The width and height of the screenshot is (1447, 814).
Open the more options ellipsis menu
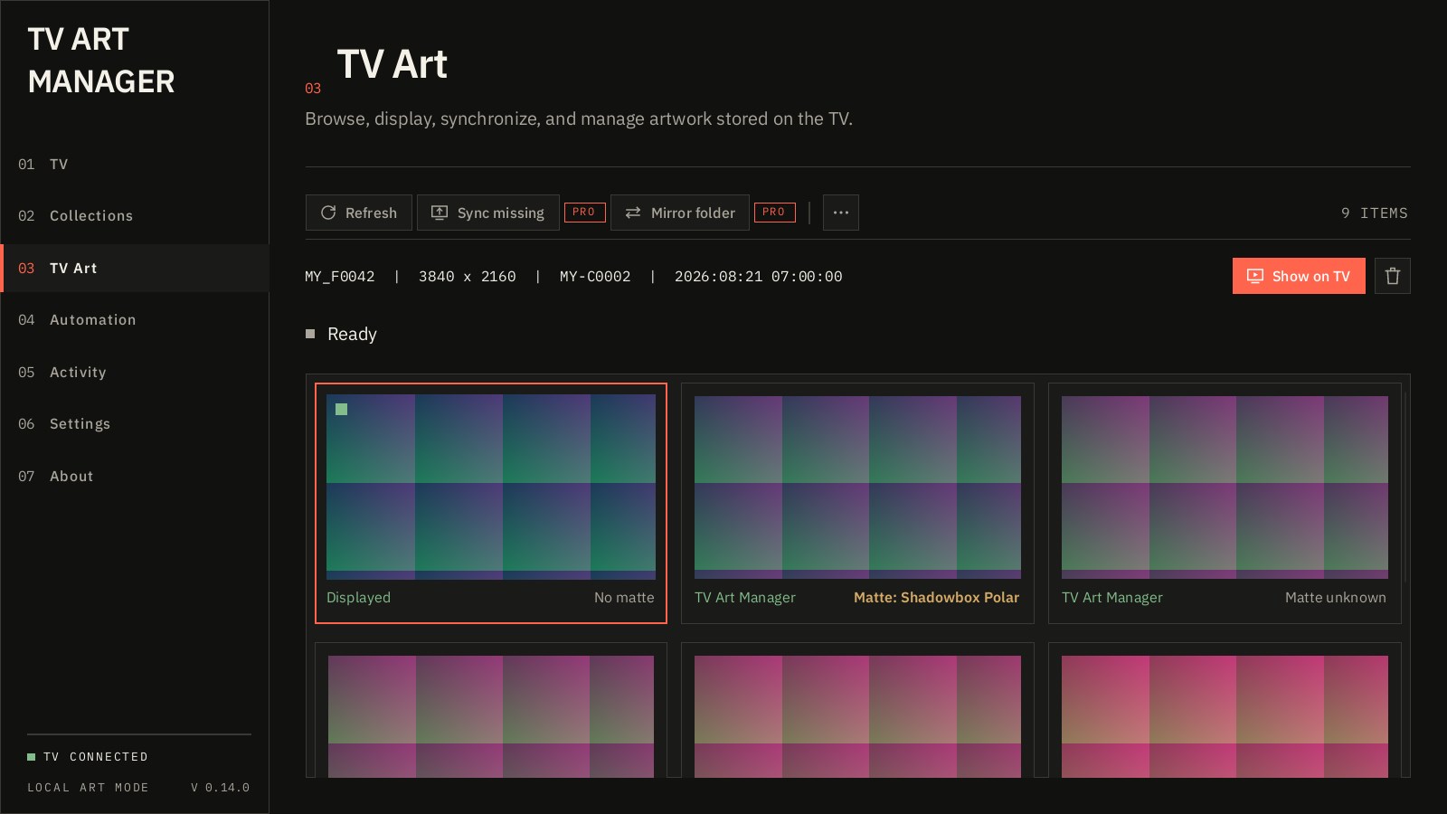(841, 213)
